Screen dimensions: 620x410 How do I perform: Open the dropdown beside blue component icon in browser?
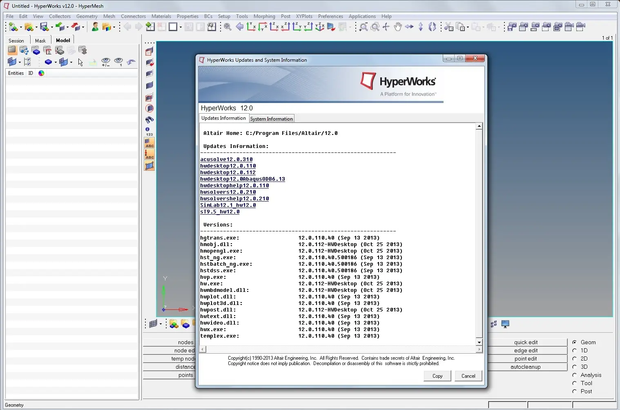click(55, 62)
